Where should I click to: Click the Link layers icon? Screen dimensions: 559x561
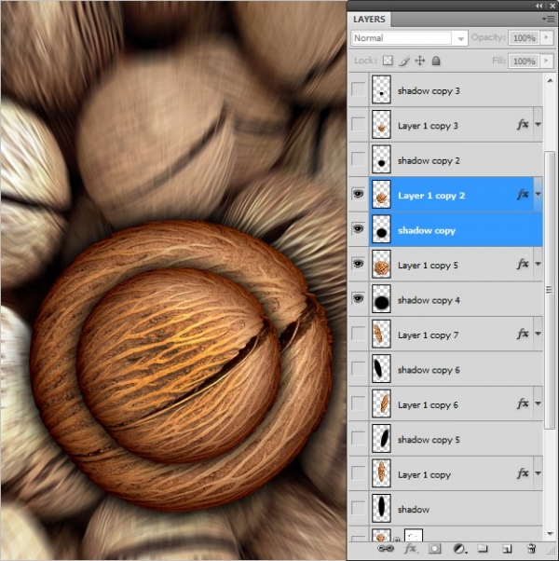385,548
